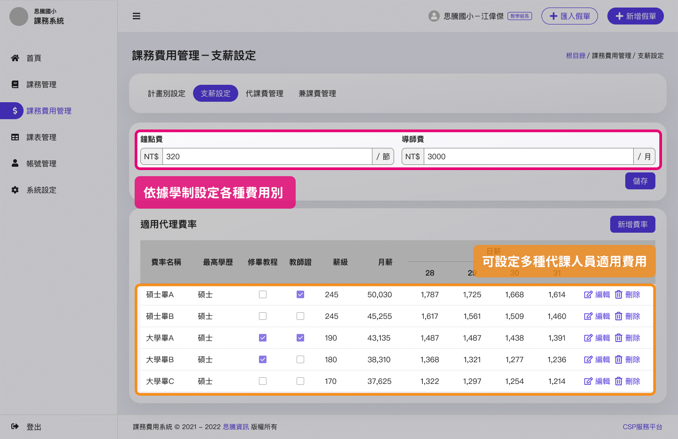Click edit pencil icon for 碩士畢A row
The image size is (678, 439).
coord(588,294)
